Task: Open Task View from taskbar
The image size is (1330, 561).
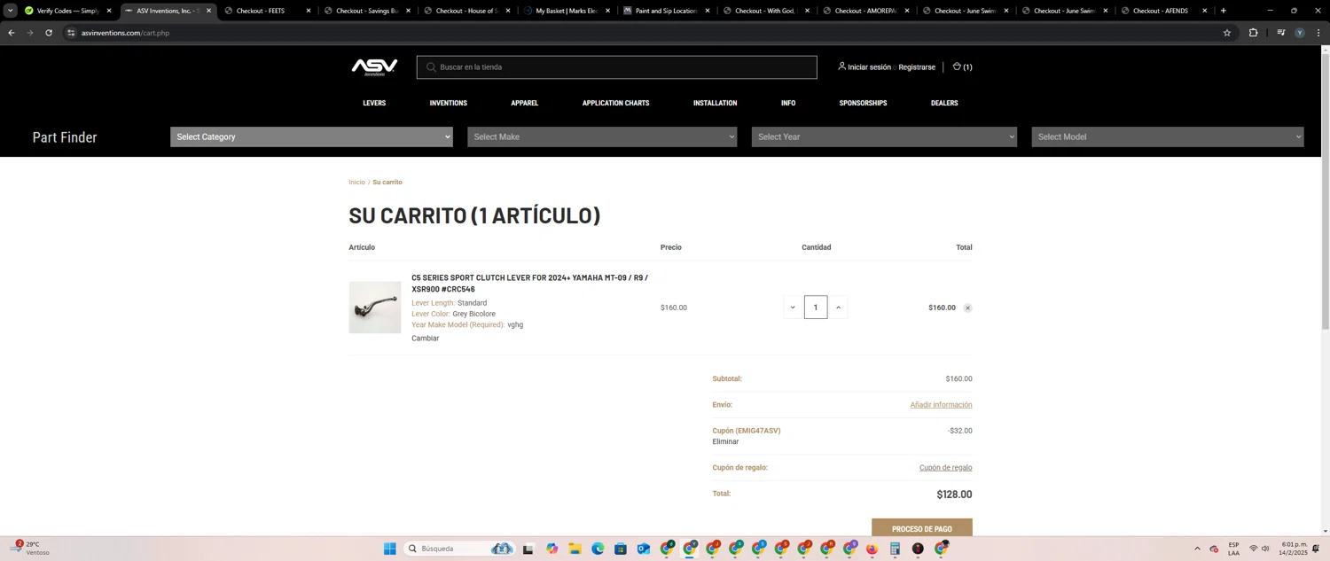Action: (x=528, y=549)
